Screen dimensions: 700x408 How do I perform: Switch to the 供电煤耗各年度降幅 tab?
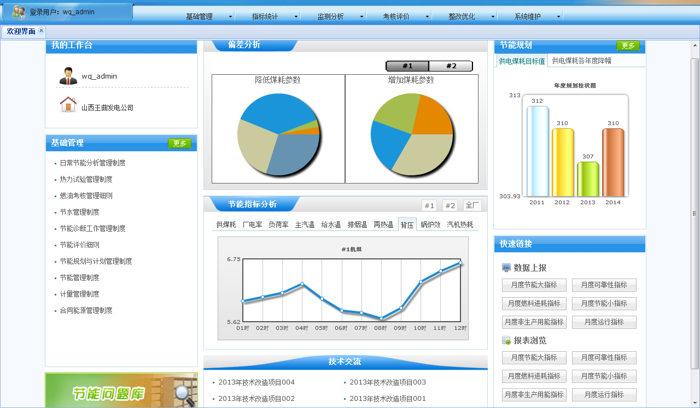581,61
